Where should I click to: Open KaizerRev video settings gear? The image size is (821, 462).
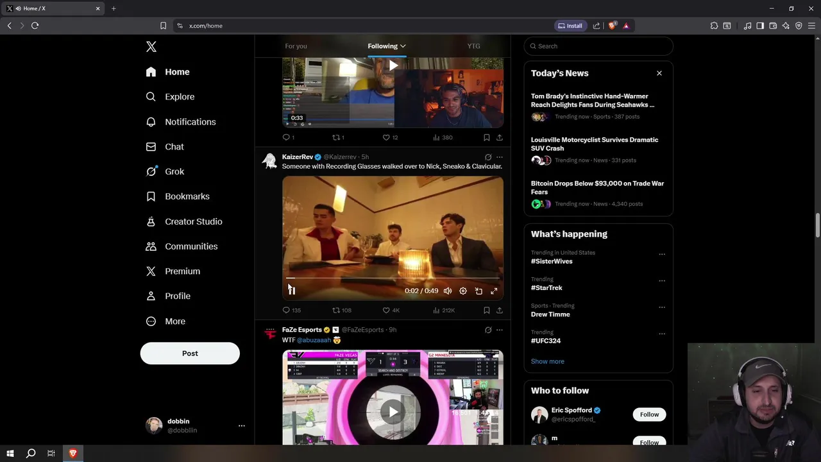click(463, 291)
